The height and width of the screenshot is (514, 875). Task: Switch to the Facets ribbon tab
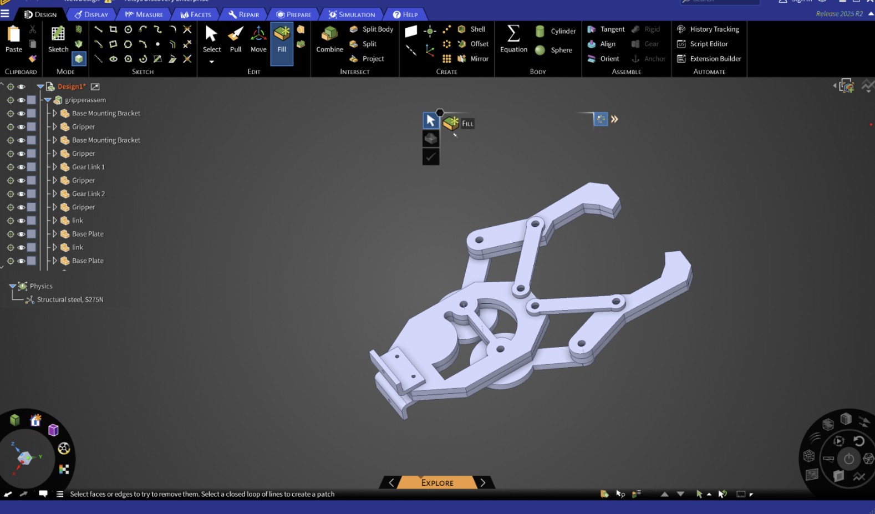196,14
